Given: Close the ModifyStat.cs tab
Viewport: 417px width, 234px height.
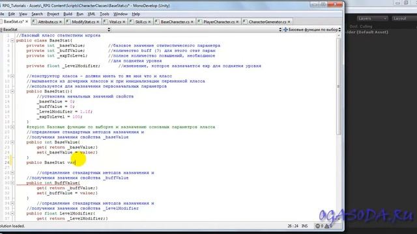Looking at the screenshot, I should coord(98,21).
